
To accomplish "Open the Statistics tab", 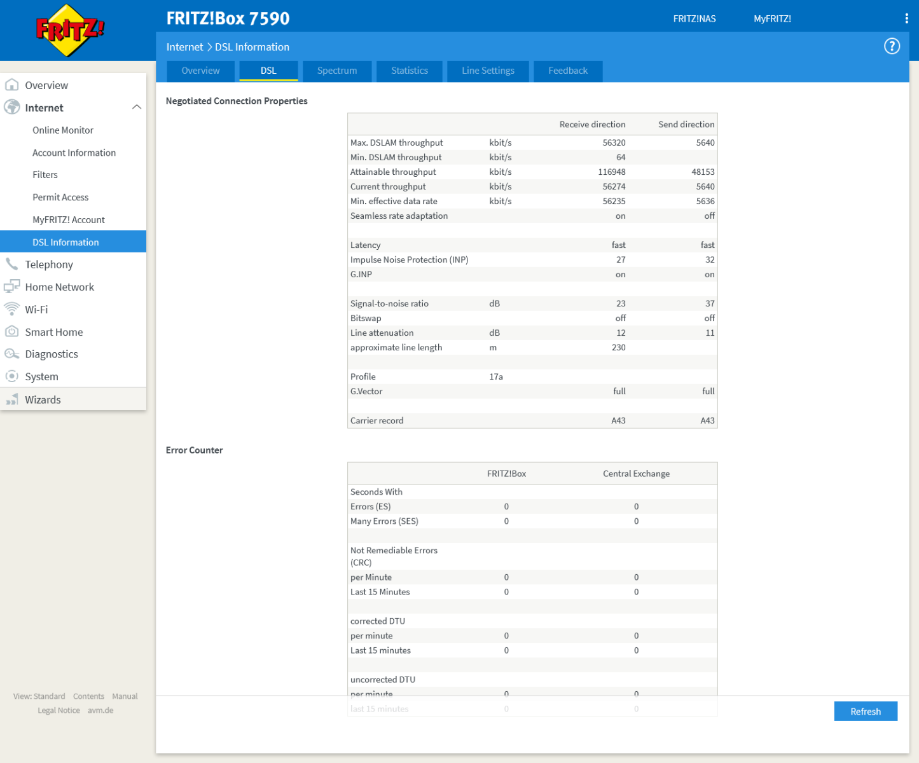I will tap(410, 71).
